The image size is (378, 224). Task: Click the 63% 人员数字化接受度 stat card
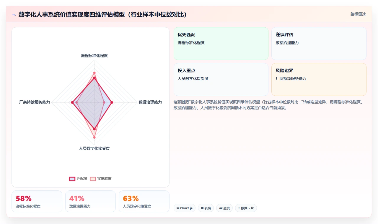(x=144, y=201)
